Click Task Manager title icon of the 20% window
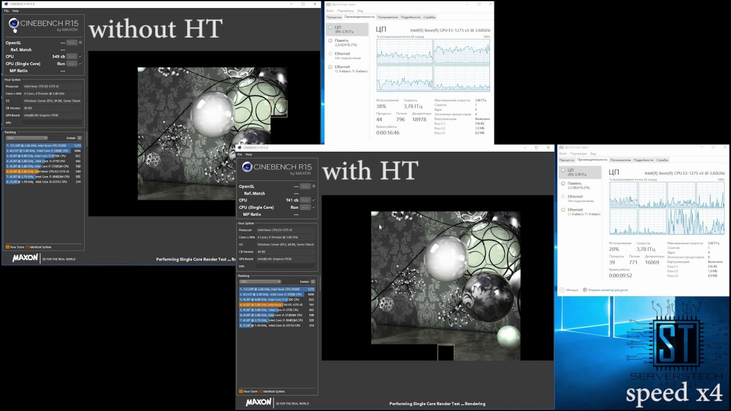This screenshot has width=731, height=411. coord(561,147)
